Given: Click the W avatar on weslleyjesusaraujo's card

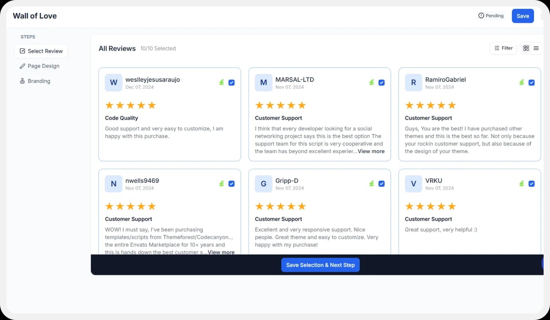Looking at the screenshot, I should (114, 82).
